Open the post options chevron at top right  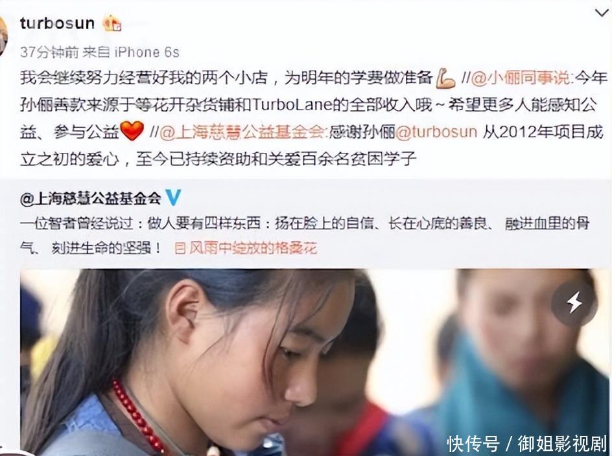(x=602, y=13)
